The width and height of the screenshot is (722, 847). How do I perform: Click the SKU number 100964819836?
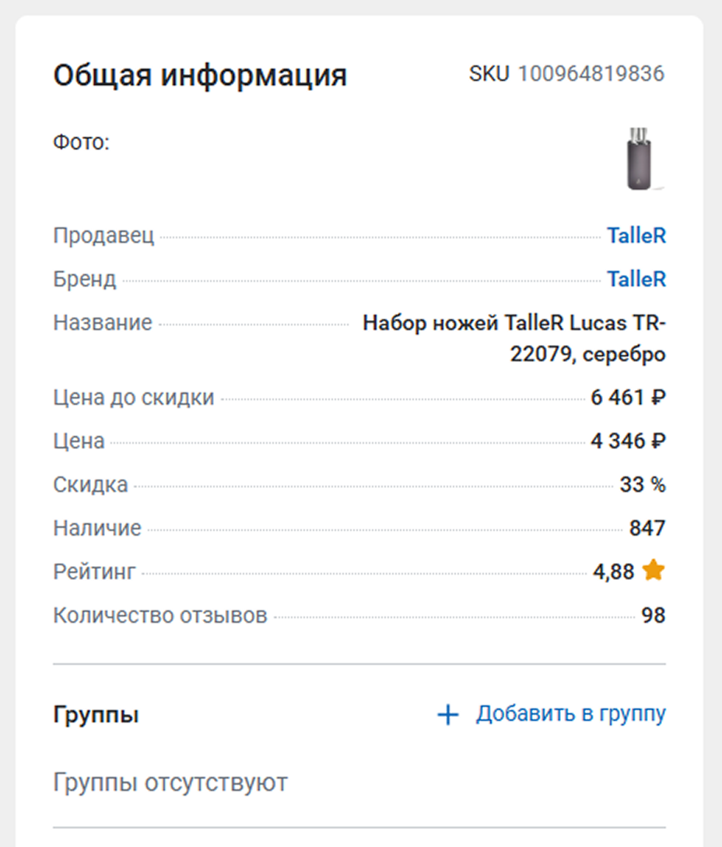[x=591, y=75]
